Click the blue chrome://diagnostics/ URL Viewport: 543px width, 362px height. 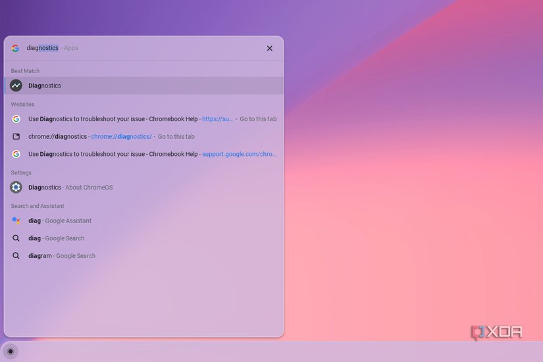(x=121, y=136)
